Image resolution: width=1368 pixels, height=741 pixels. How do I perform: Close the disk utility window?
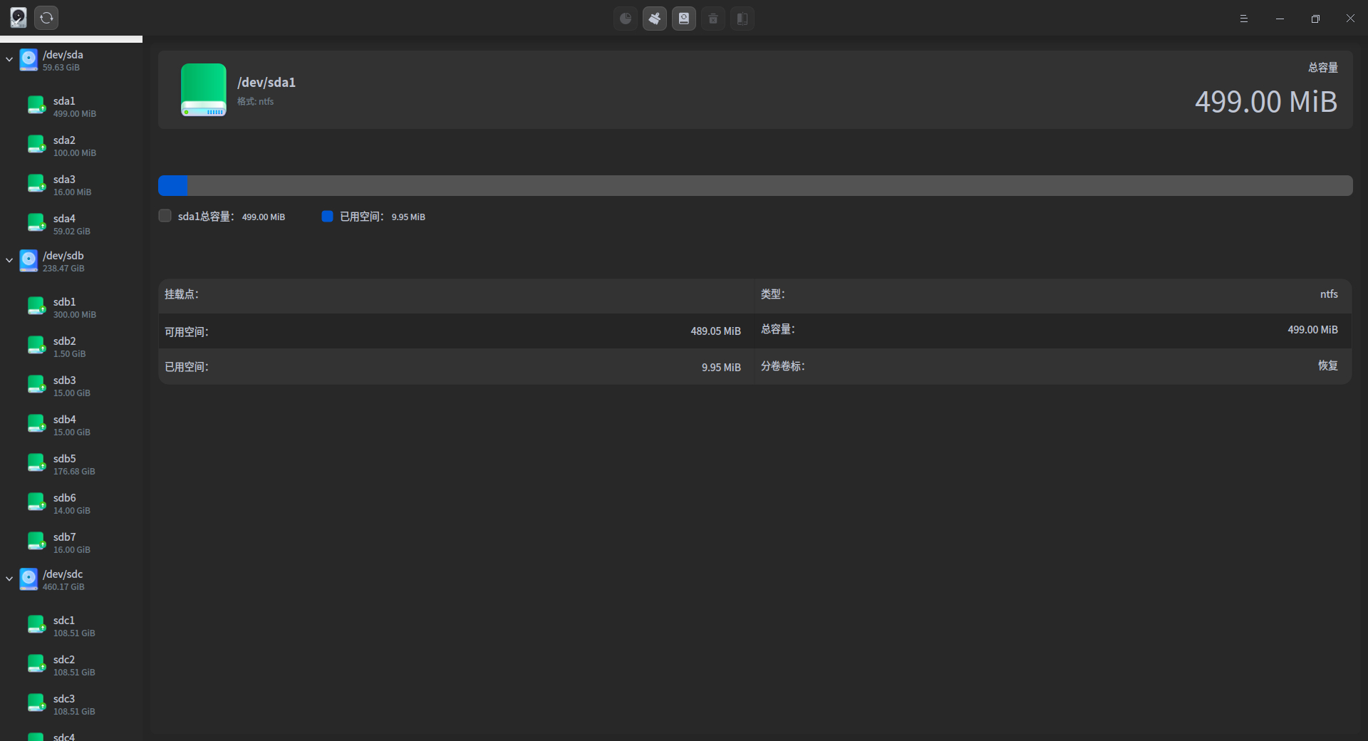pos(1350,19)
